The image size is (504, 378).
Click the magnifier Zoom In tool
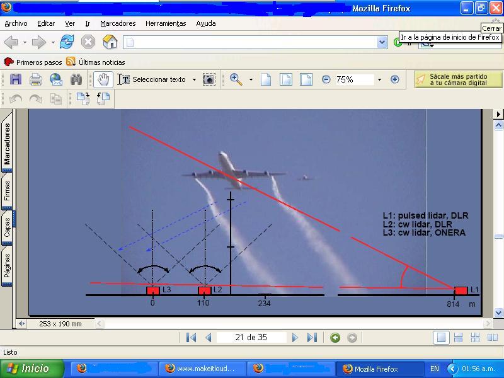click(236, 79)
